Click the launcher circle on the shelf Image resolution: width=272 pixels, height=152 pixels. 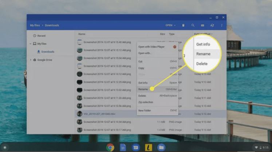tap(5, 147)
